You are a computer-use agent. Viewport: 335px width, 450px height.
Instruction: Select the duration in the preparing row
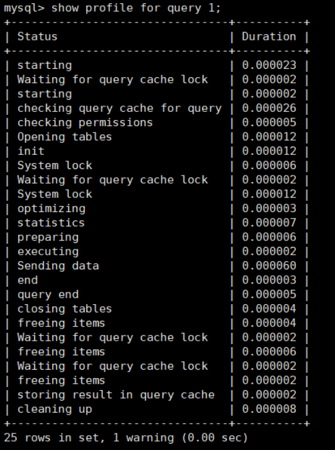[269, 237]
